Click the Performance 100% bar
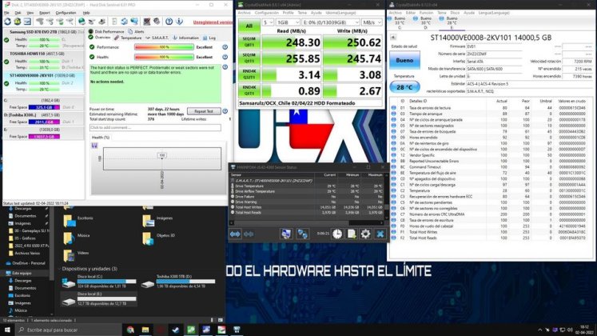 (164, 47)
